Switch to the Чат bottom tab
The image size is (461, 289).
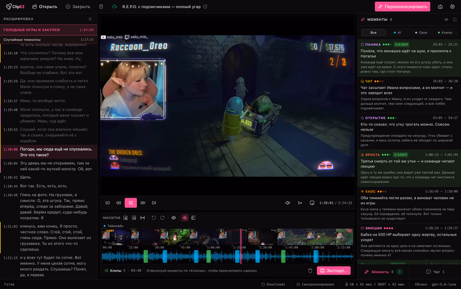435,271
